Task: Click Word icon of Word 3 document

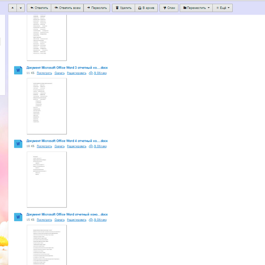Action: [x=18, y=70]
